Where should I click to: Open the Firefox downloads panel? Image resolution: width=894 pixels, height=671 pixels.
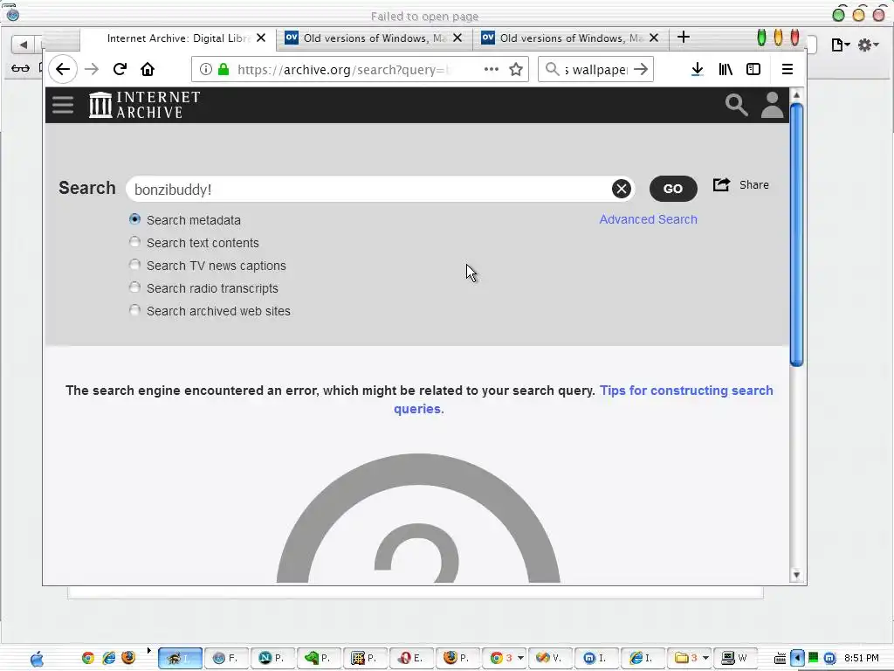pos(697,70)
